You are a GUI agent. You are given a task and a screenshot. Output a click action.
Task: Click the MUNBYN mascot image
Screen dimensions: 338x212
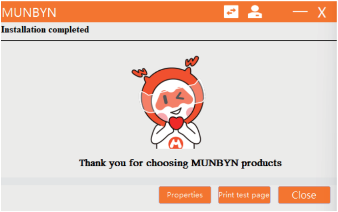coord(169,103)
